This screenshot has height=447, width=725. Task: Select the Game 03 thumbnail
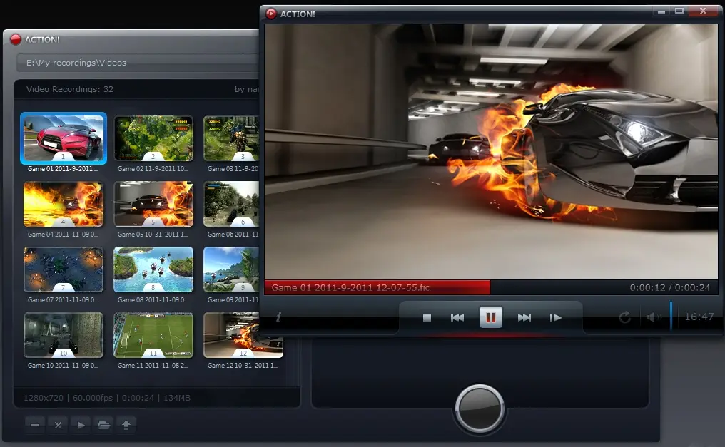pos(231,138)
